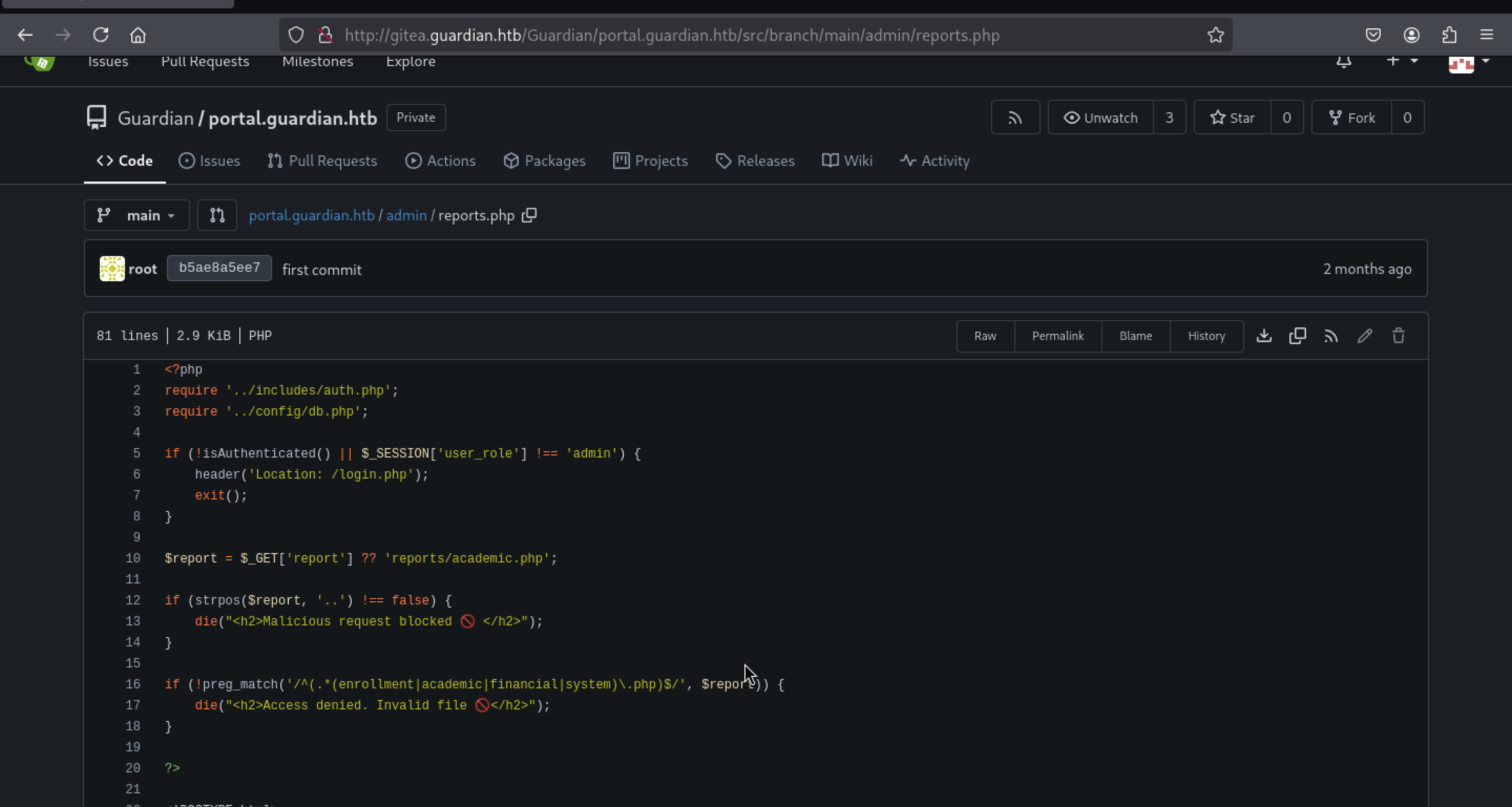Bookmark this page with star icon
1512x807 pixels.
pos(1215,35)
